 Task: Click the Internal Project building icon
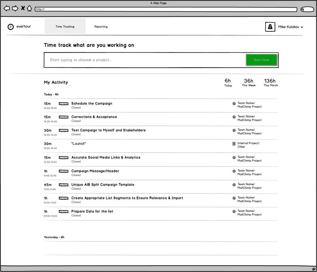tap(234, 144)
